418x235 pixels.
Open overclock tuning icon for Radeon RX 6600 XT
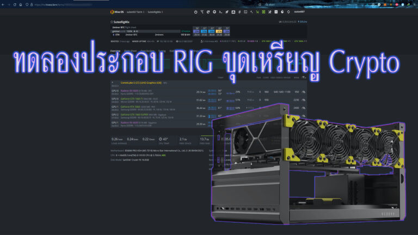[303, 92]
